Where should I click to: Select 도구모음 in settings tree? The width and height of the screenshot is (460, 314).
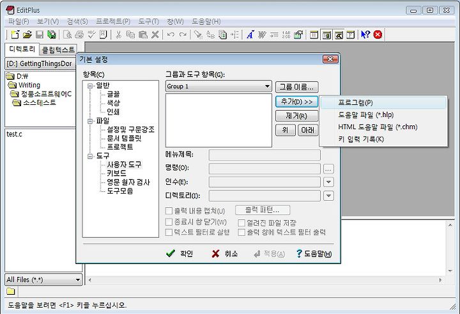(120, 191)
